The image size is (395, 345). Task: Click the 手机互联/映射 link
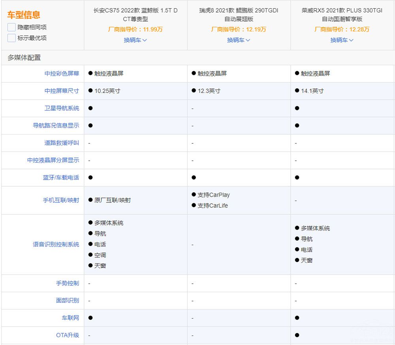click(x=61, y=200)
